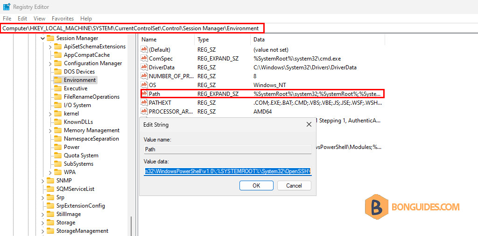Expand the WPA key
Image resolution: width=478 pixels, height=236 pixels.
coord(50,172)
